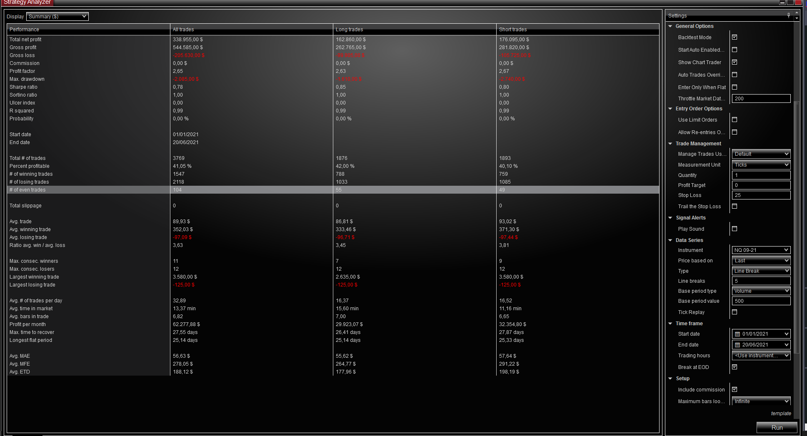Click the Line breaks input field
The width and height of the screenshot is (807, 436).
tap(761, 281)
